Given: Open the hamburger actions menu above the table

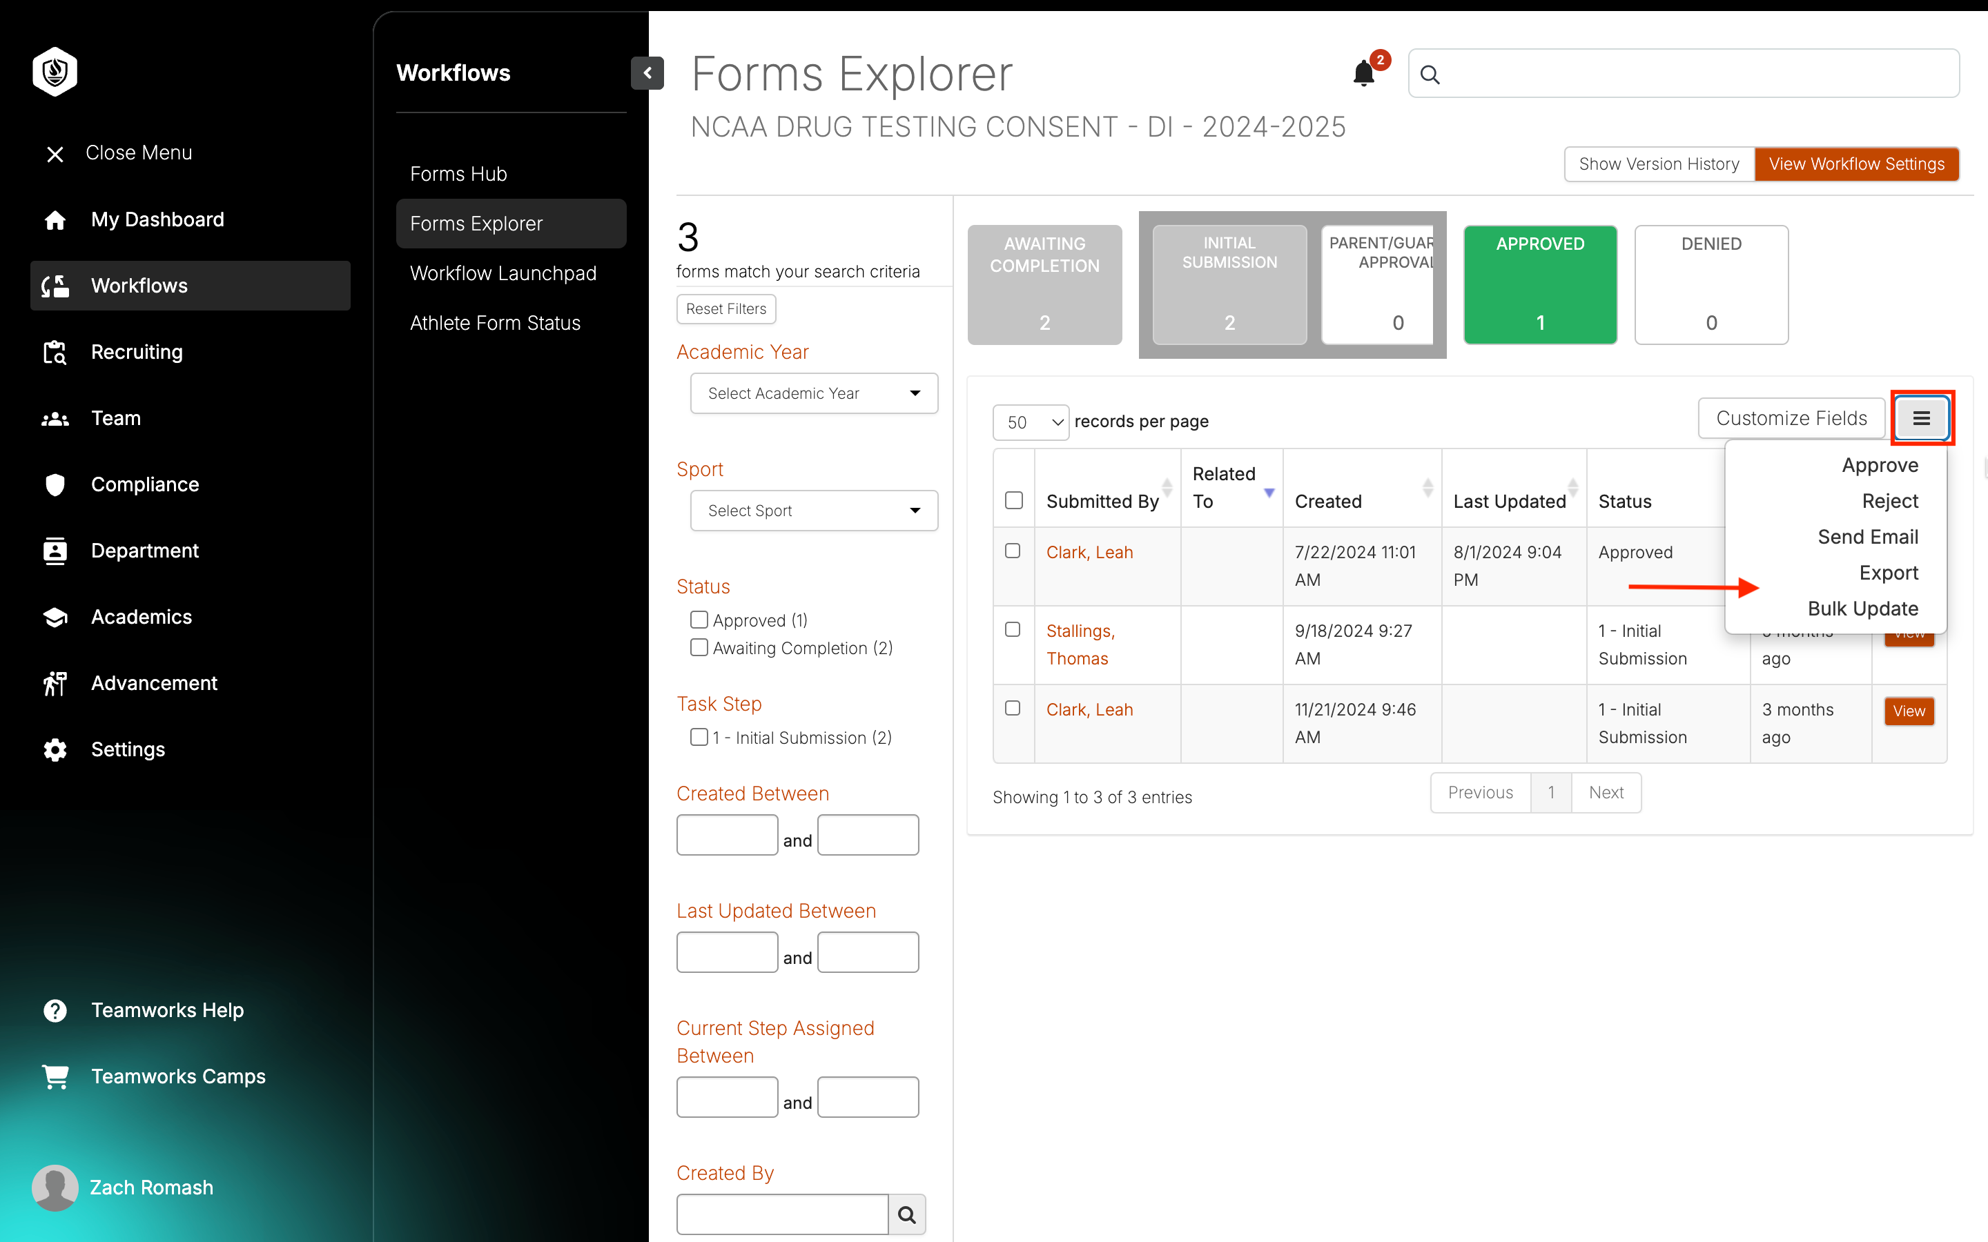Looking at the screenshot, I should 1922,418.
